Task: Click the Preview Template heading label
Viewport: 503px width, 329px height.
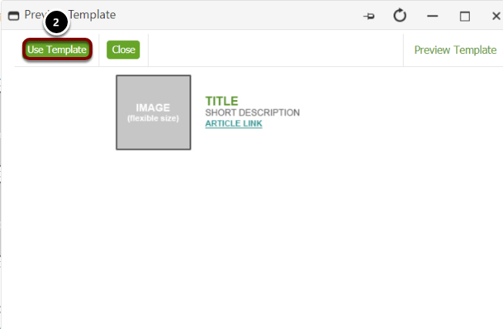Action: point(455,50)
